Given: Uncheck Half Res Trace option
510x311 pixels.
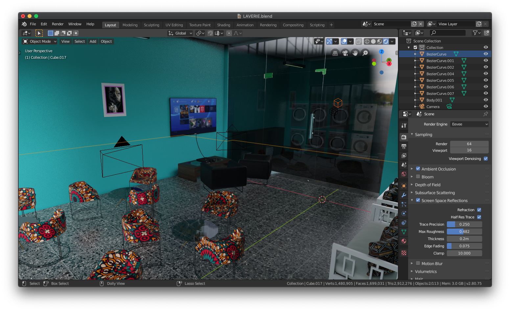Looking at the screenshot, I should pyautogui.click(x=479, y=217).
